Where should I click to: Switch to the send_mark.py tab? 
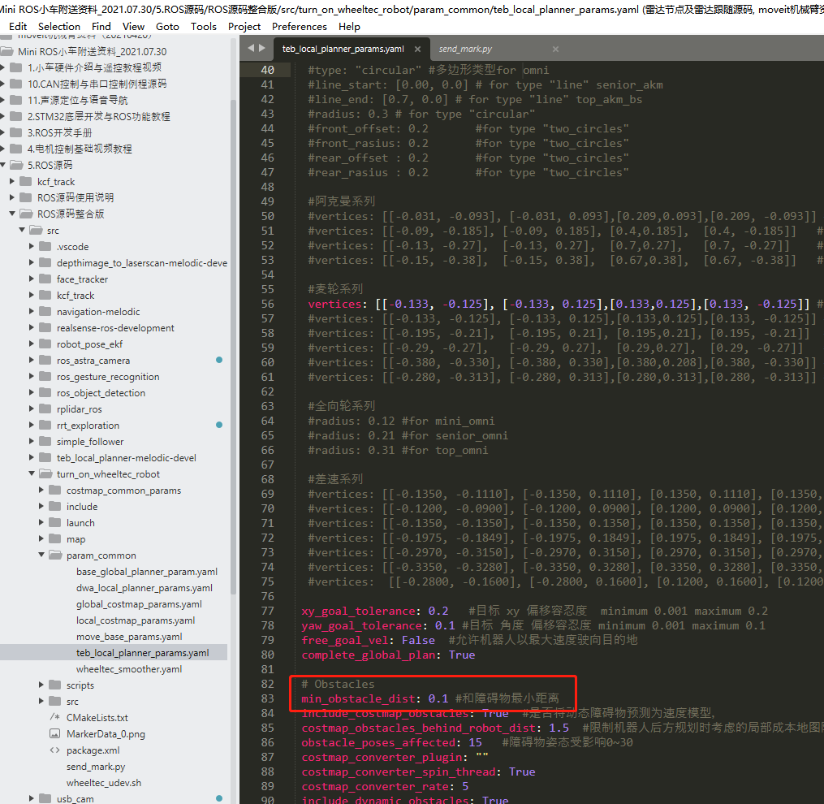click(465, 49)
